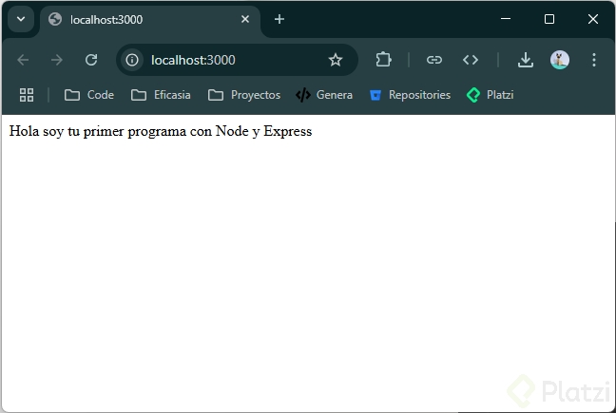616x413 pixels.
Task: Go forward to next page
Action: click(x=57, y=60)
